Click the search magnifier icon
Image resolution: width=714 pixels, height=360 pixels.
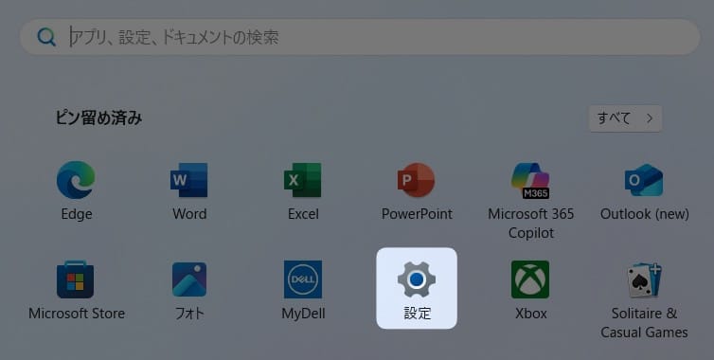click(46, 37)
